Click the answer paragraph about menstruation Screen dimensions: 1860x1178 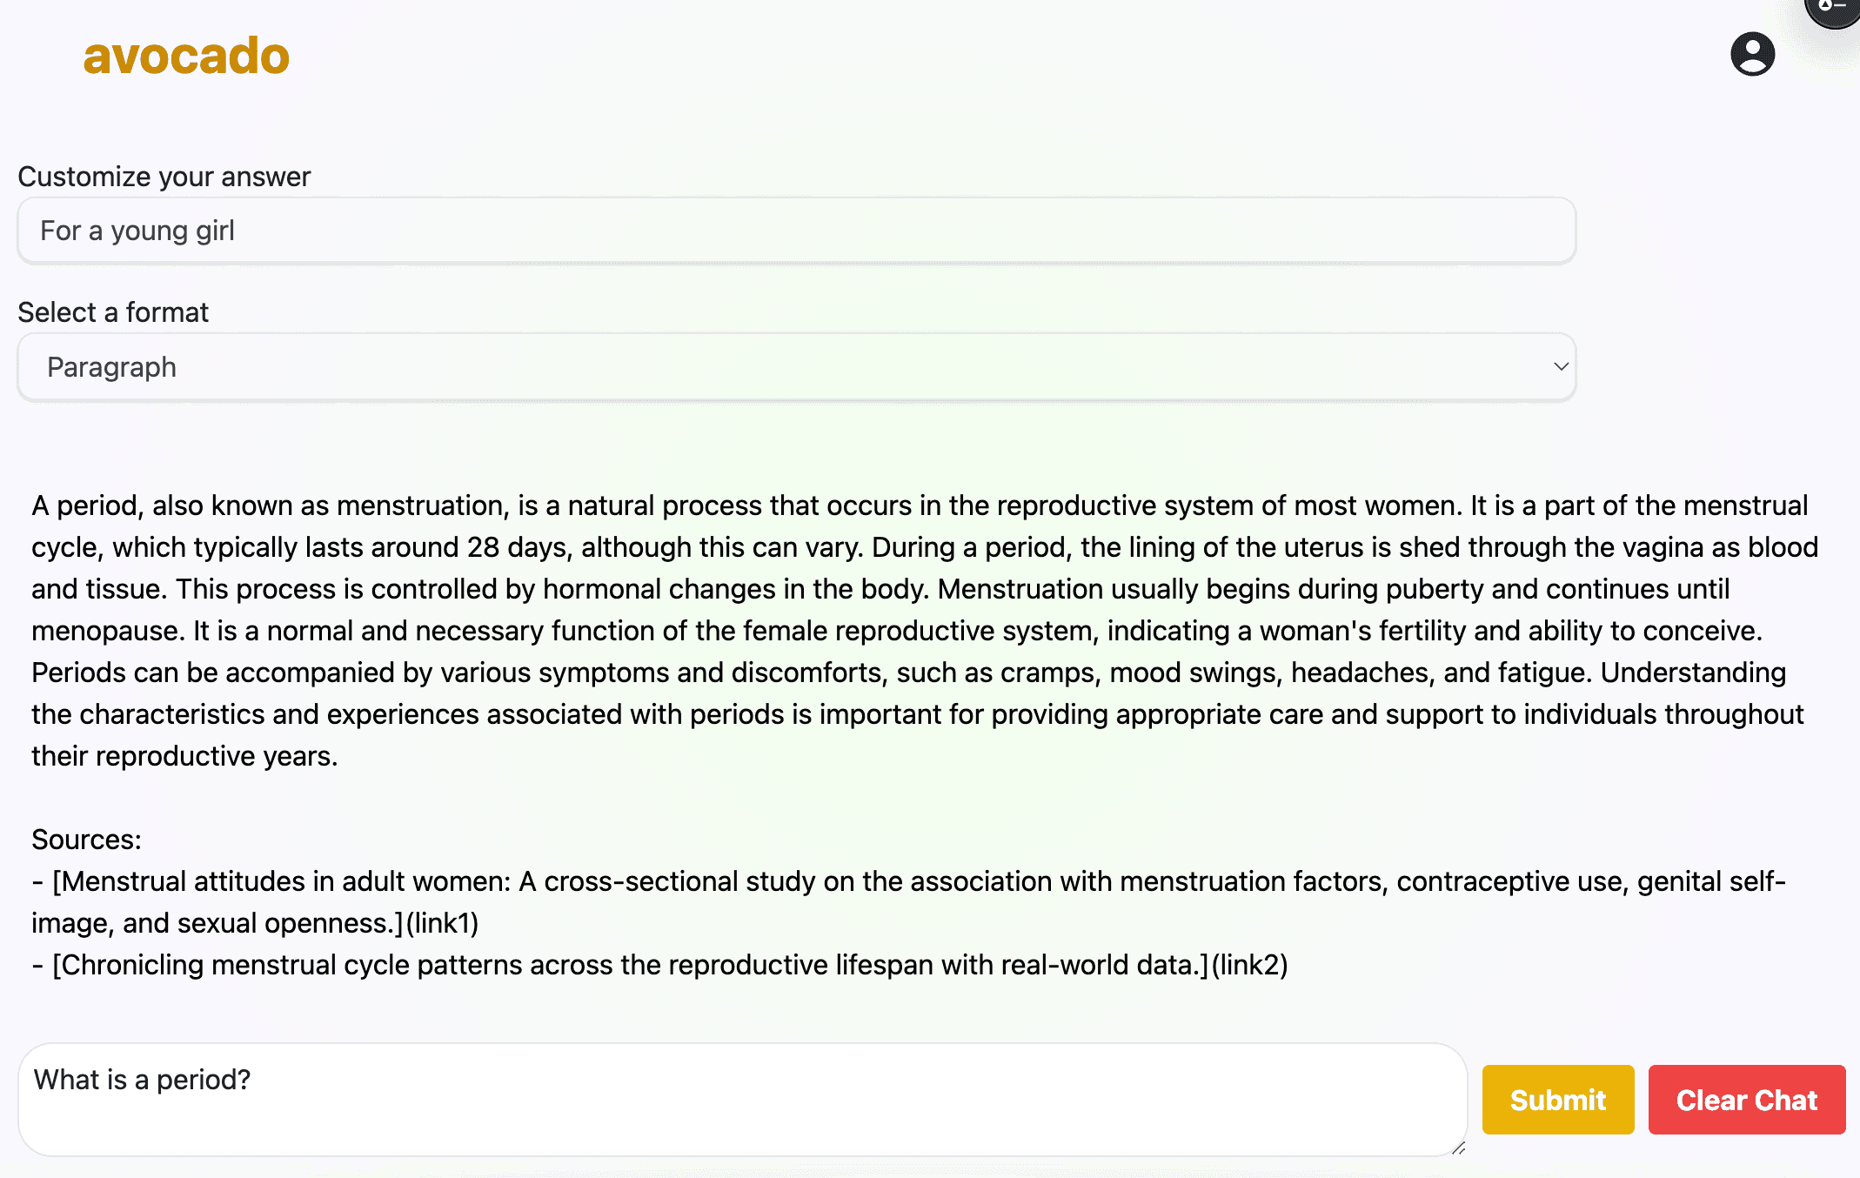(925, 631)
